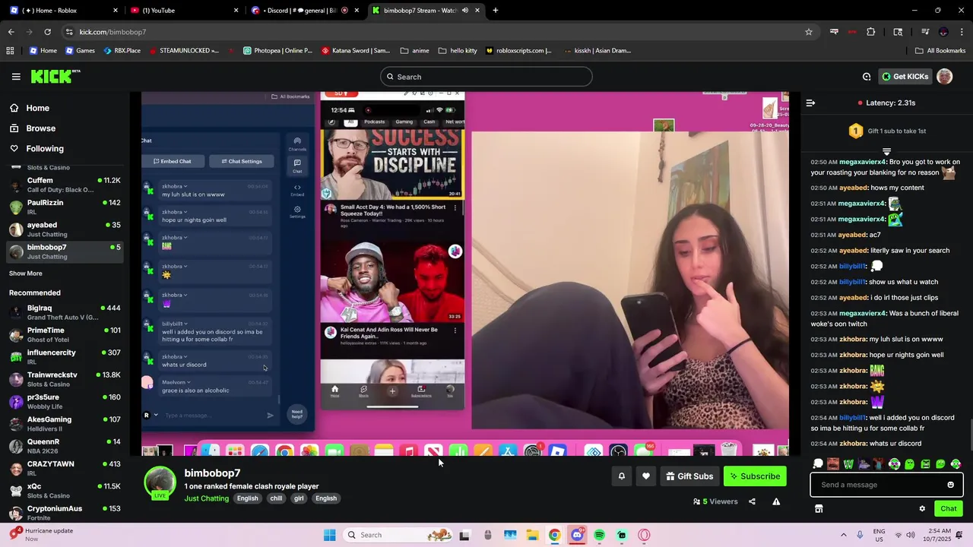Screen dimensions: 973x547
Task: Go back to previous page
Action: [x=11, y=32]
